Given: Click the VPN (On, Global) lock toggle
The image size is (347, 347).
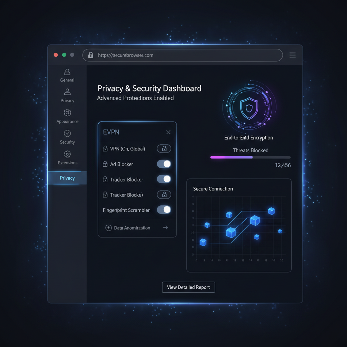Looking at the screenshot, I should click(x=164, y=148).
